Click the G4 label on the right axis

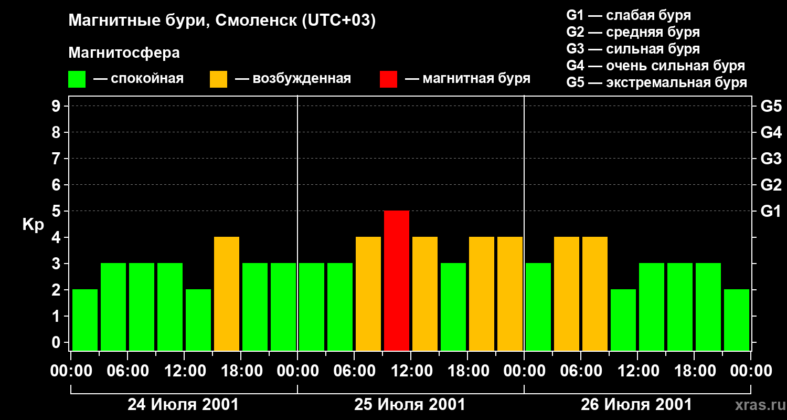tap(771, 132)
